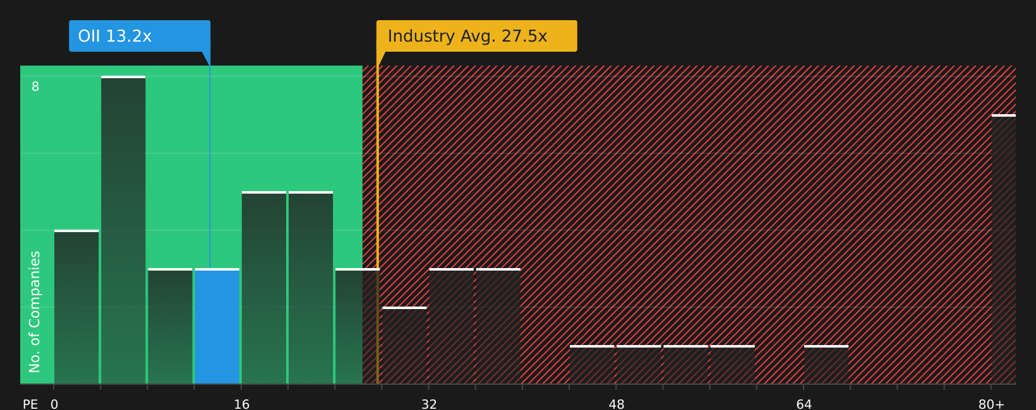Viewport: 1036px width, 410px height.
Task: Click the PE axis title
Action: [30, 404]
